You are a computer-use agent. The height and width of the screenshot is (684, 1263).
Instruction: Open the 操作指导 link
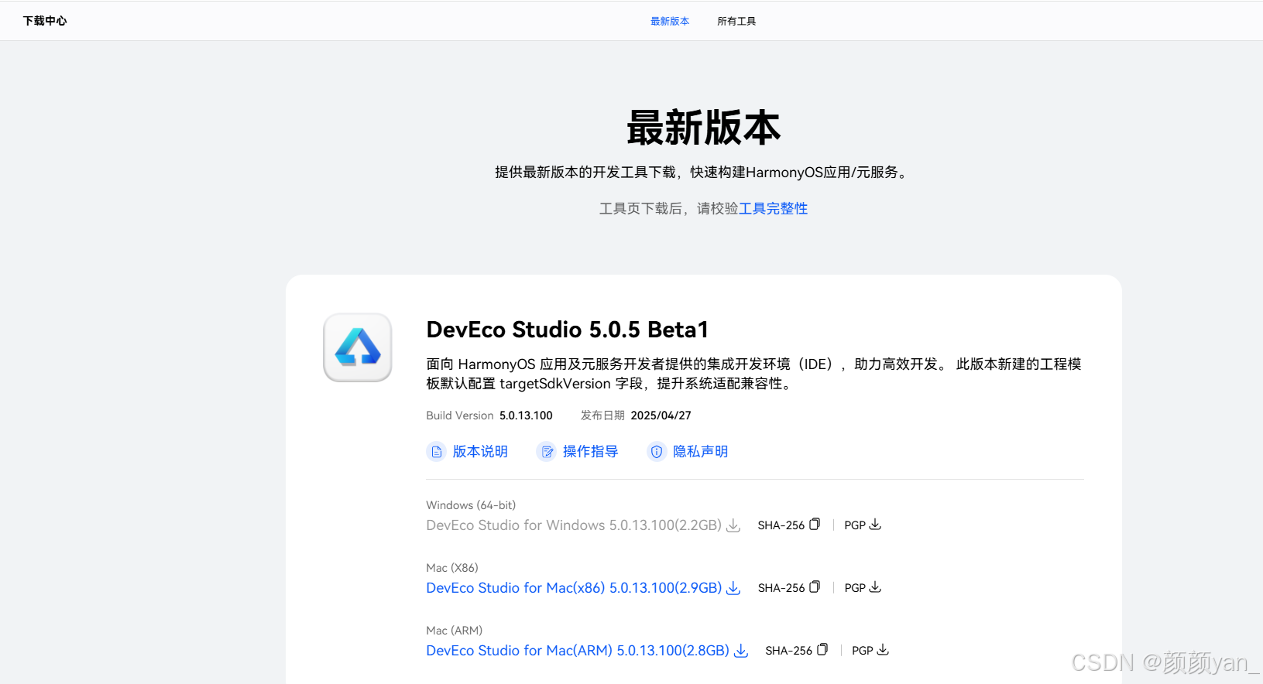pyautogui.click(x=590, y=451)
